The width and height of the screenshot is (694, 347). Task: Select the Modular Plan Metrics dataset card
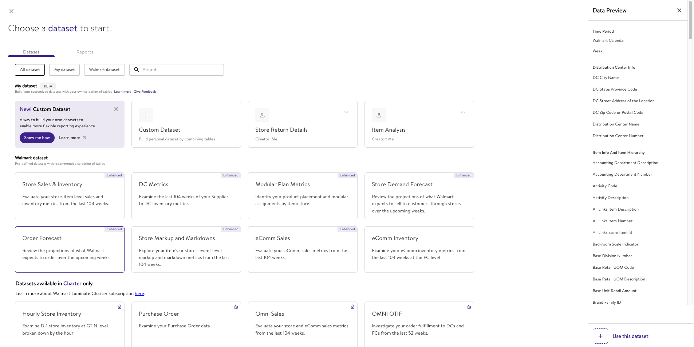point(303,196)
